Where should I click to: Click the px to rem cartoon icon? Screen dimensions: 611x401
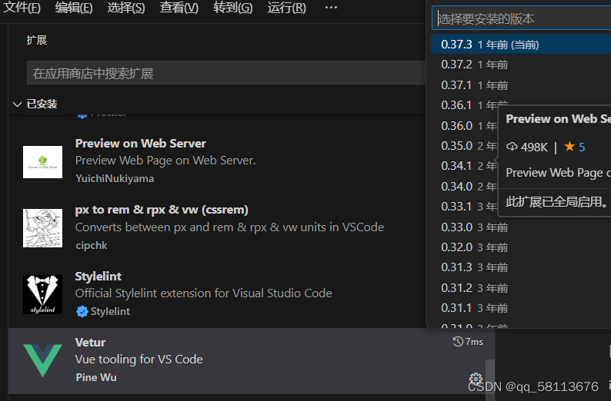42,228
